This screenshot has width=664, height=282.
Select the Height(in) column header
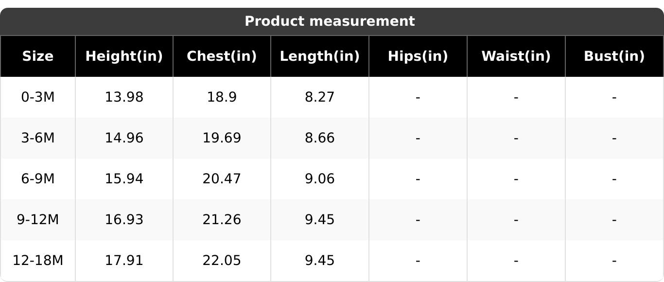click(x=124, y=56)
